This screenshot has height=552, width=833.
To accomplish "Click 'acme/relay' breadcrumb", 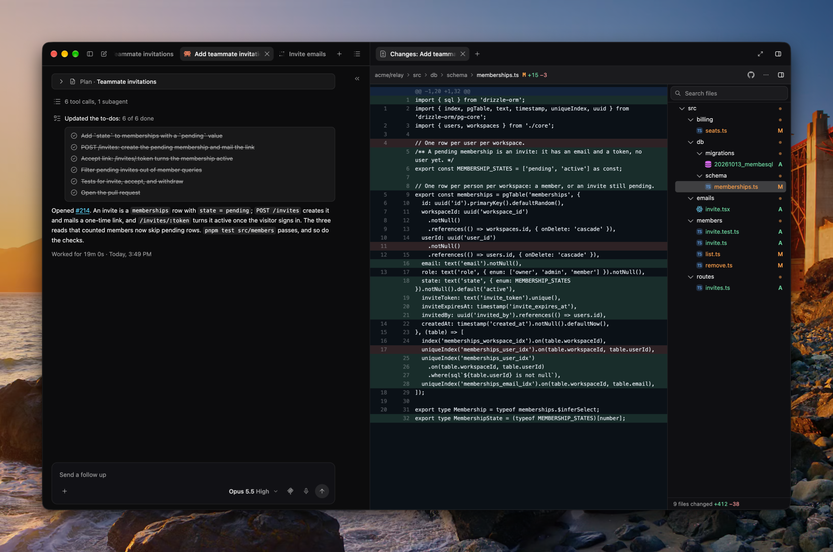I will pos(389,75).
